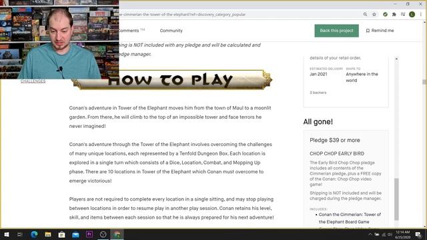
Task: Click the CHOP CHOP EARLY BIRD title
Action: pyautogui.click(x=337, y=153)
